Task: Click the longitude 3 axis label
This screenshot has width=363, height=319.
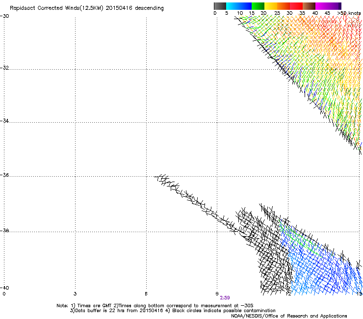Action: [x=75, y=294]
